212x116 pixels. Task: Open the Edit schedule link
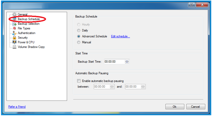tap(120, 36)
